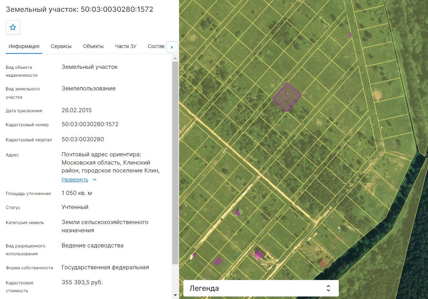The height and width of the screenshot is (299, 428).
Task: Click cadastral quarter value 50:03:0030280
Action: 83,139
